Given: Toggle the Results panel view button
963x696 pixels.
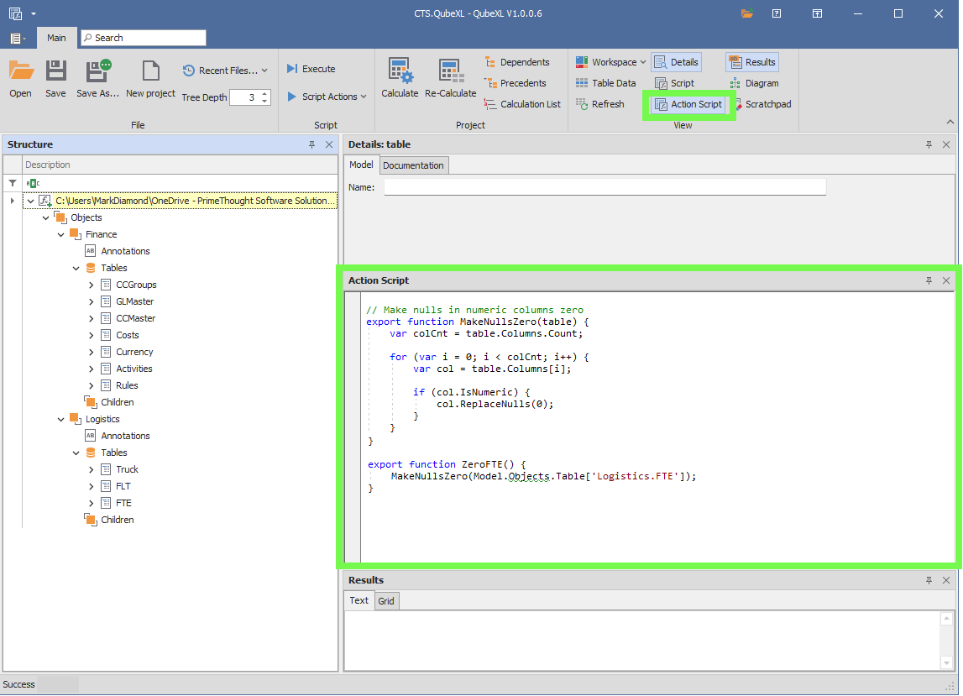Looking at the screenshot, I should [x=751, y=62].
